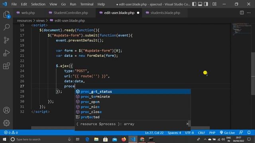Viewport: 255px width, 143px height.
Task: Click errors and warnings status indicator
Action: point(11,133)
